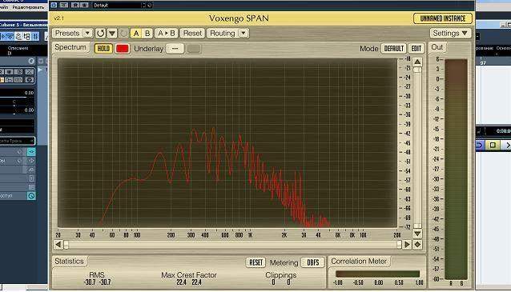Click the diamond zoom reset icon

click(x=417, y=245)
